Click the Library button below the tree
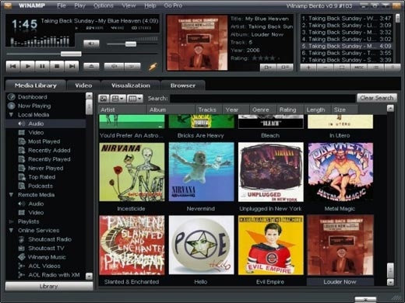This screenshot has width=405, height=303. point(49,287)
